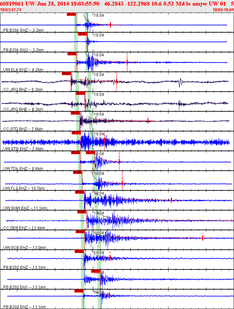Click the '18:04' time label on the UW FL2 EHZ trace
The height and width of the screenshot is (309, 234).
point(99,173)
